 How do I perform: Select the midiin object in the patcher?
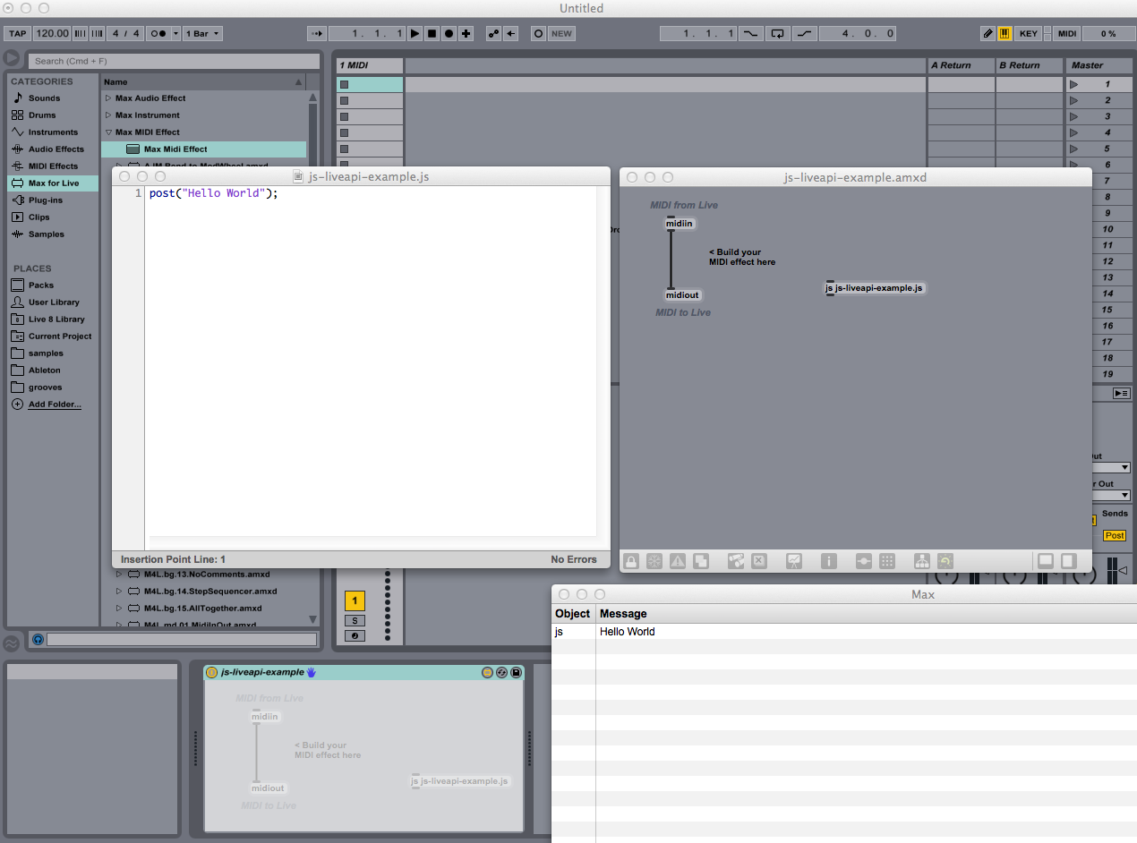(680, 224)
